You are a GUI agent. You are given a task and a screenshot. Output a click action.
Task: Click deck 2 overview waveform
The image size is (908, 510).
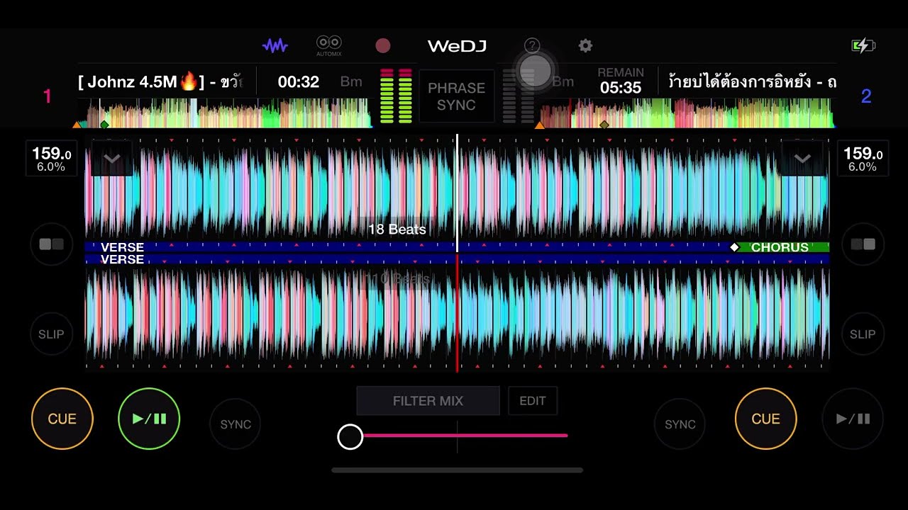tap(686, 113)
